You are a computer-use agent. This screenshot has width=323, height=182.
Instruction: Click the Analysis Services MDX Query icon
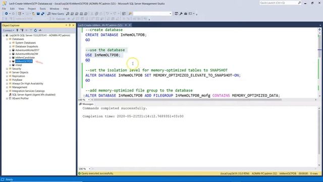tap(72, 14)
